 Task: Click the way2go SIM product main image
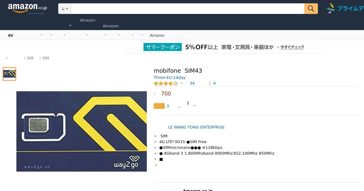pyautogui.click(x=82, y=131)
